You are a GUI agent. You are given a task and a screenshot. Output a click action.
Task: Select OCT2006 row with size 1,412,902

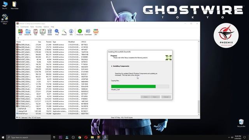click(53, 99)
